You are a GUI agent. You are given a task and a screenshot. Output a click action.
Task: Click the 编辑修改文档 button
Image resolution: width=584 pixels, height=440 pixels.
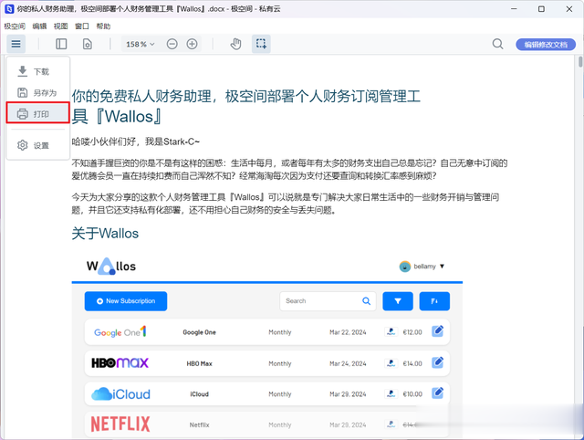pos(546,45)
